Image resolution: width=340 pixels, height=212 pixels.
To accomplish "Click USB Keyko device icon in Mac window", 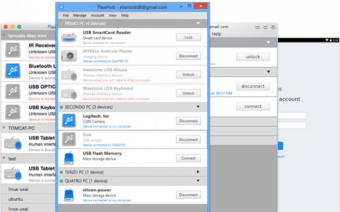I will point(13,112).
